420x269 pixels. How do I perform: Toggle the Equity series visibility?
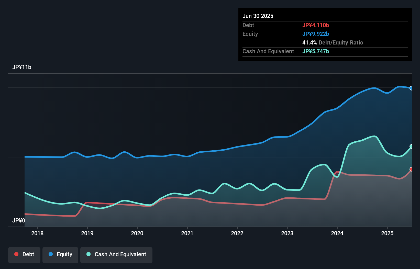pos(60,255)
